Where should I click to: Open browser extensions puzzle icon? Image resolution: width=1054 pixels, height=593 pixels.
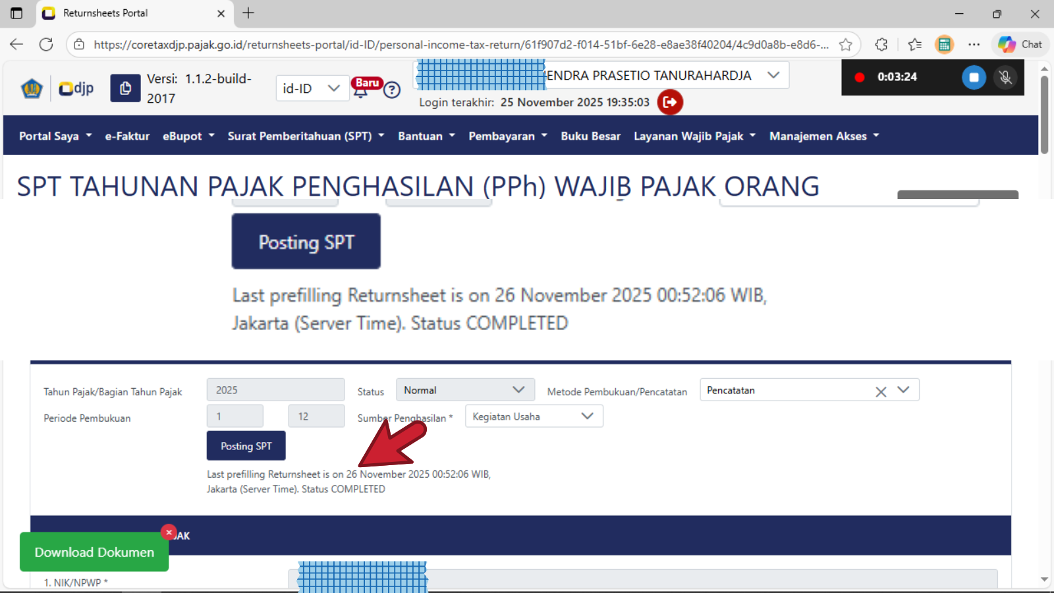(x=881, y=45)
